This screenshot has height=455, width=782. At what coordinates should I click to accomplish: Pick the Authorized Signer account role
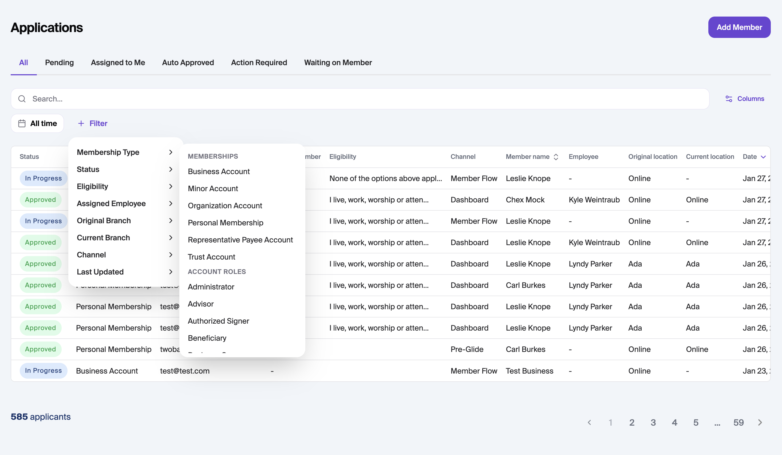click(219, 321)
